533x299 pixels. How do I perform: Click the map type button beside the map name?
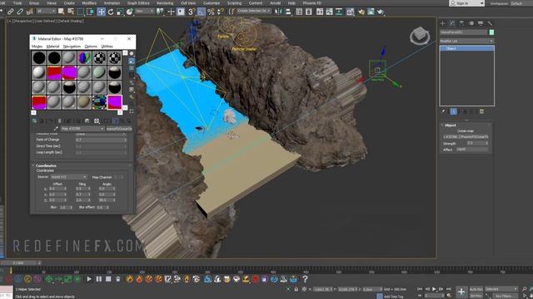(x=119, y=129)
